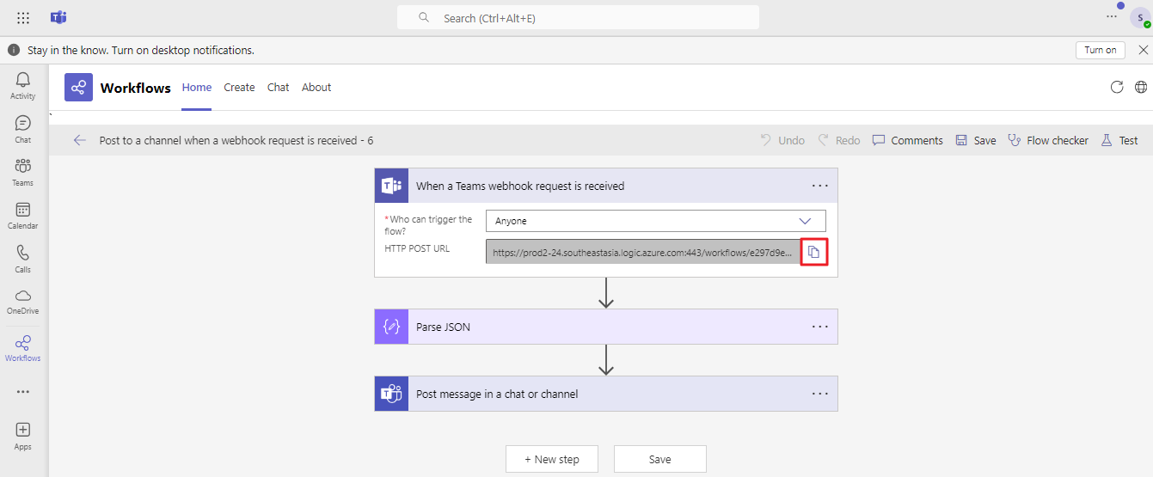Switch to the About tab

tap(316, 87)
